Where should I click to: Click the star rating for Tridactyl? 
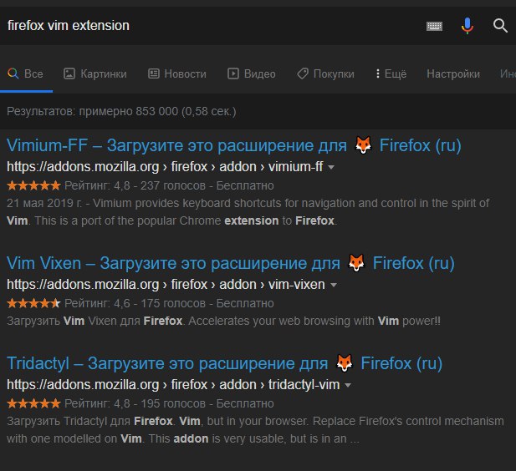tap(33, 403)
